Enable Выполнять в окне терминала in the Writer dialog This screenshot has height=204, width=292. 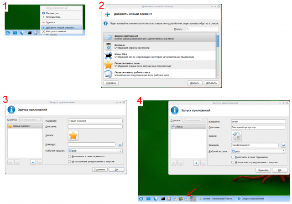pyautogui.click(x=233, y=157)
